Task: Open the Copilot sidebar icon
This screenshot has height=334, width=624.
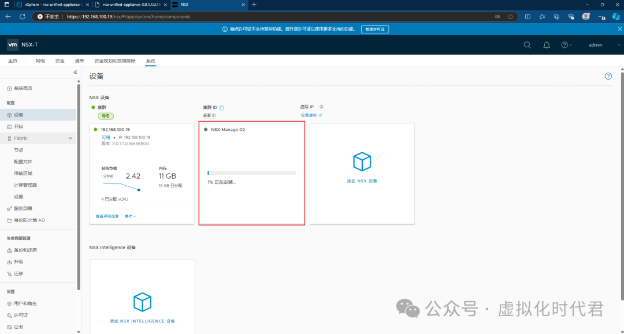Action: pyautogui.click(x=616, y=17)
